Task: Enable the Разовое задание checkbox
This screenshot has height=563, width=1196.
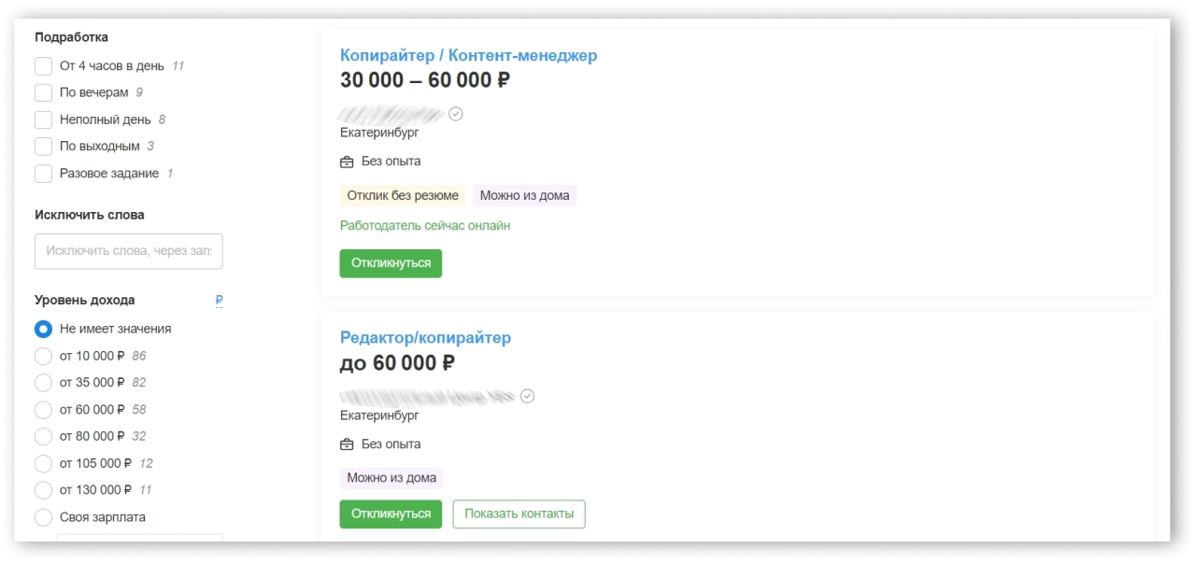Action: coord(43,173)
